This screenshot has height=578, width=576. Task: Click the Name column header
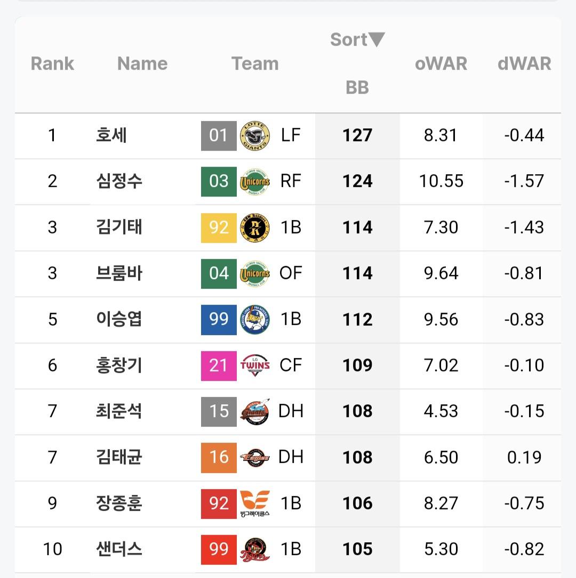click(142, 63)
